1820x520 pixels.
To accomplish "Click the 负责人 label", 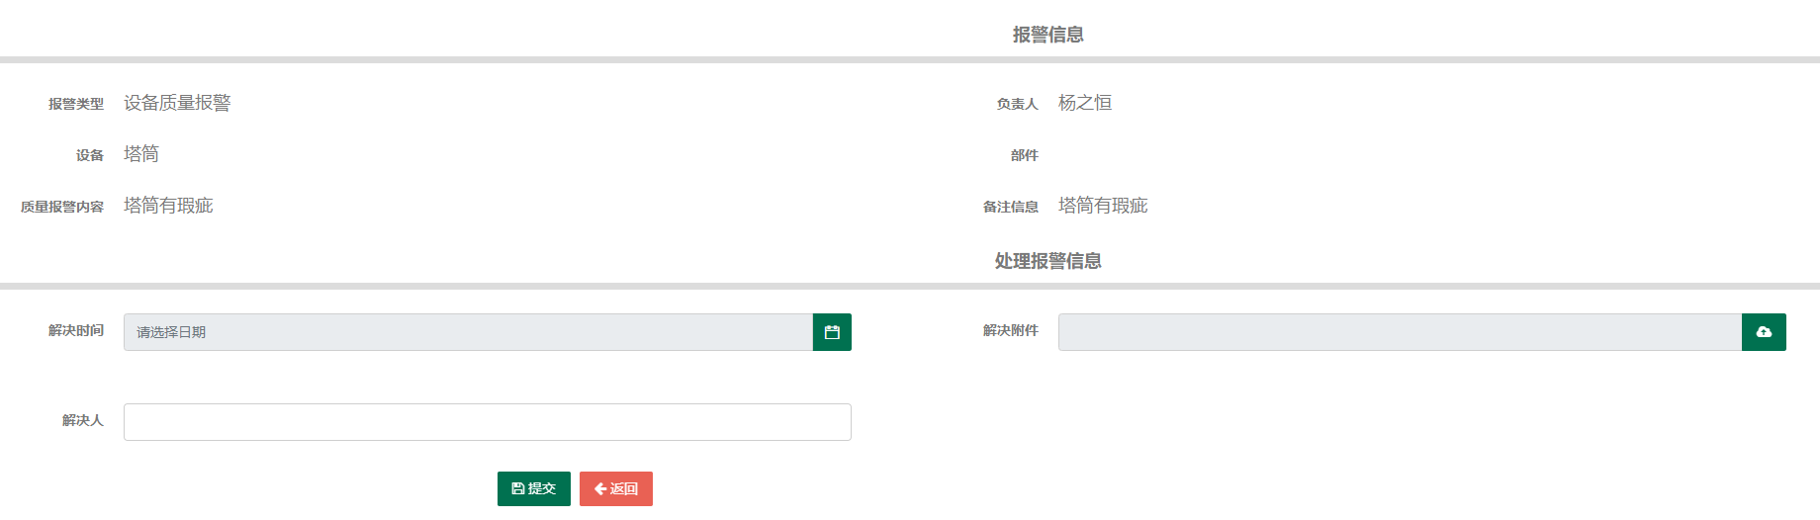I will point(1018,104).
